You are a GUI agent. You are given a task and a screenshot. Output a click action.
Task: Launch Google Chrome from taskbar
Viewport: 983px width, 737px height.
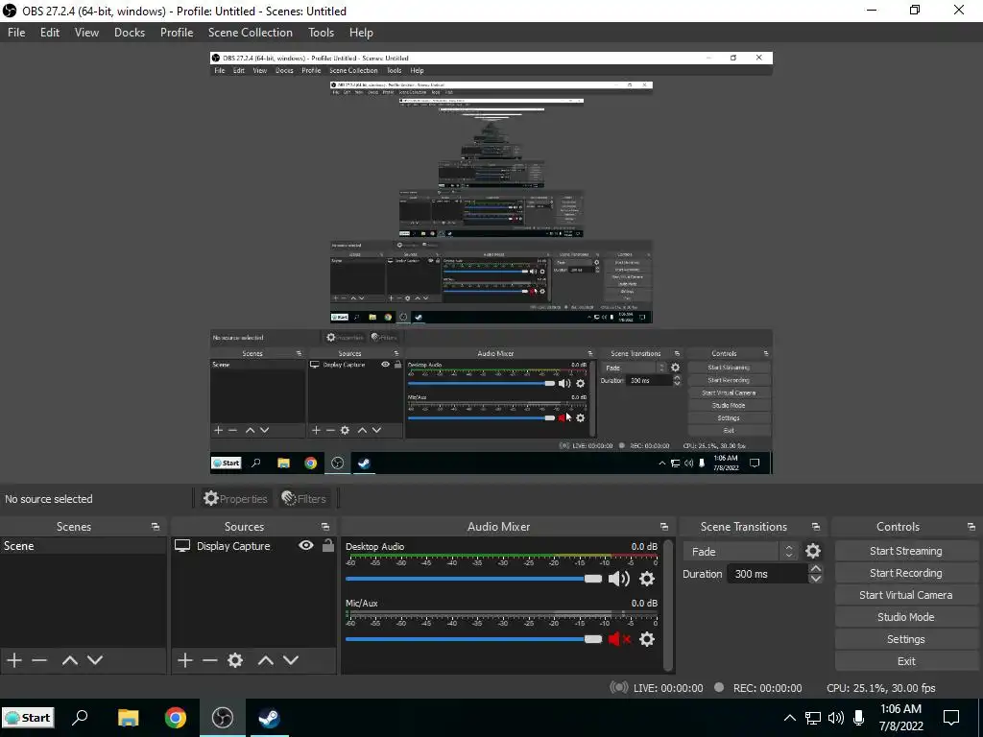[x=176, y=718]
